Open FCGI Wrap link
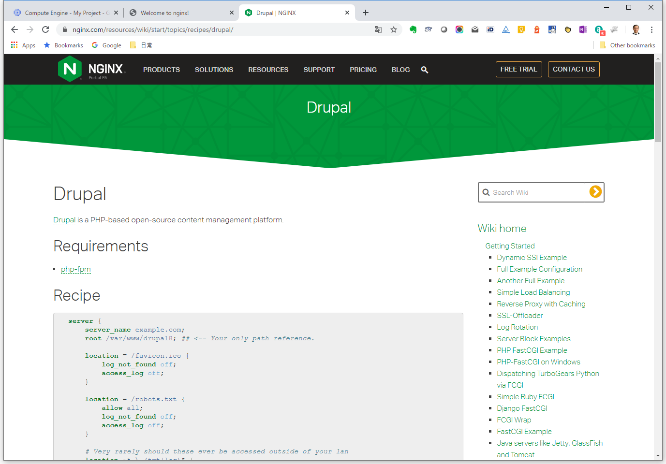This screenshot has width=666, height=464. [x=514, y=420]
